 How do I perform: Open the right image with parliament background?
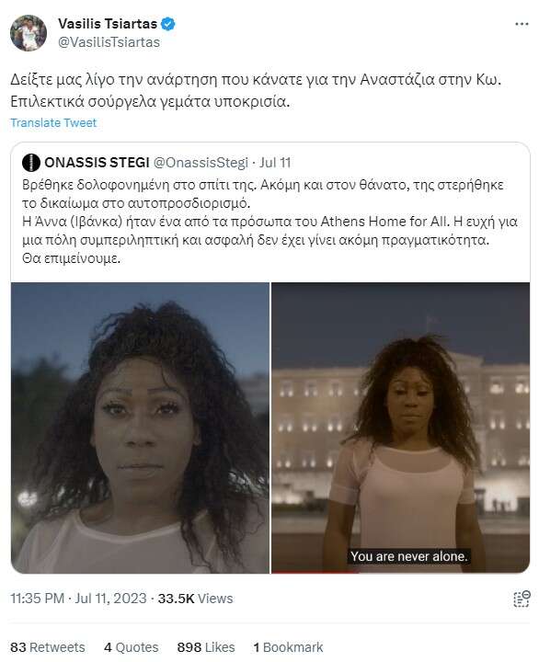[x=400, y=428]
